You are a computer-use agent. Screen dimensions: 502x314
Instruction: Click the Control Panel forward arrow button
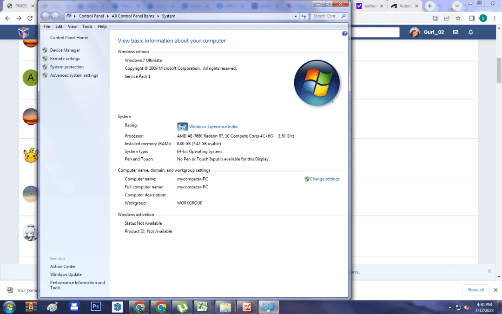[x=55, y=16]
